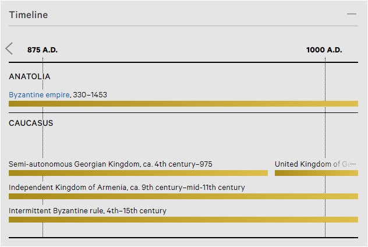Collapse the Timeline panel with minus icon
The height and width of the screenshot is (247, 368).
351,15
